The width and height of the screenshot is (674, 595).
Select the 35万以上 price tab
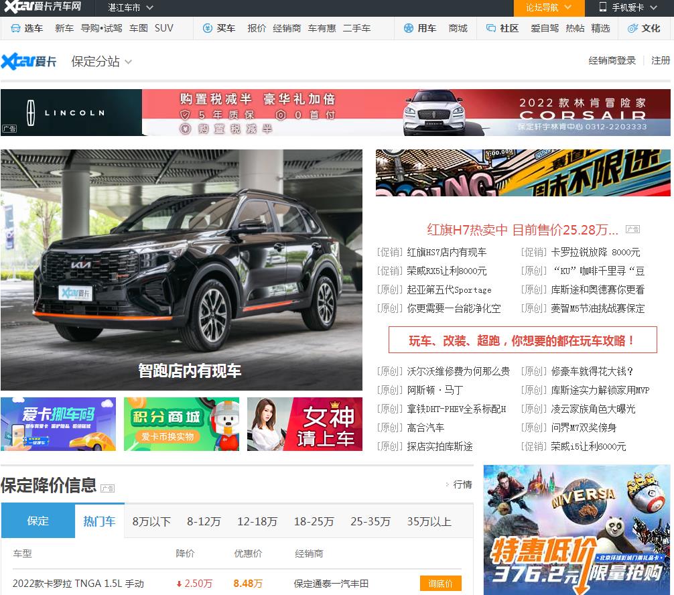click(x=429, y=521)
